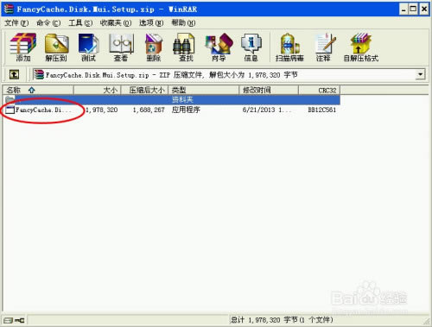Viewport: 432px width, 327px height.
Task: Click the 添加 (Add) toolbar icon
Action: tap(23, 47)
